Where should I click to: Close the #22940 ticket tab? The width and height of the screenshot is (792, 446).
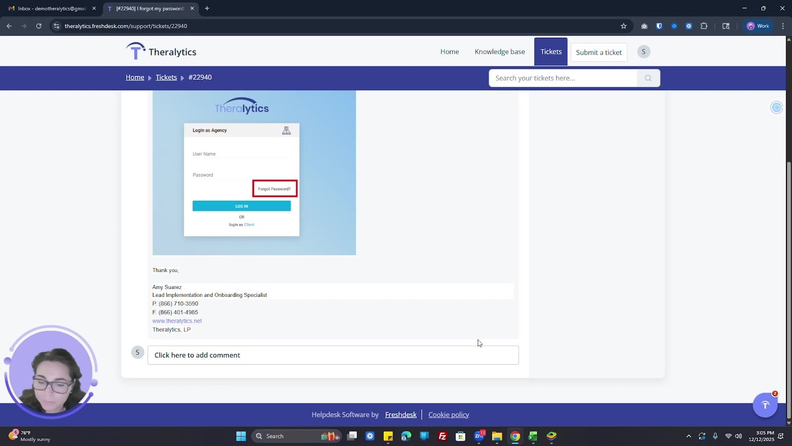(x=192, y=8)
